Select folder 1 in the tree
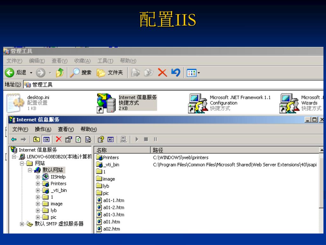This screenshot has width=326, height=245. point(52,197)
